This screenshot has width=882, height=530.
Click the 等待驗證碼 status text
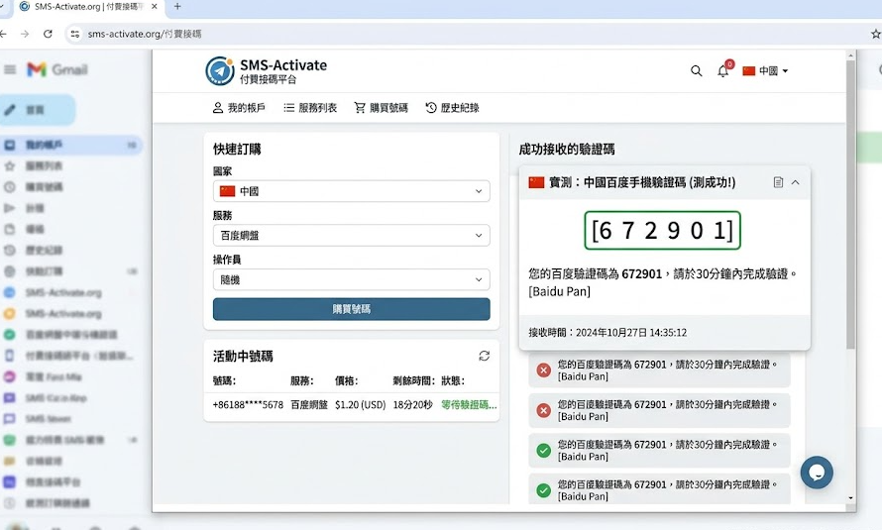pos(469,404)
